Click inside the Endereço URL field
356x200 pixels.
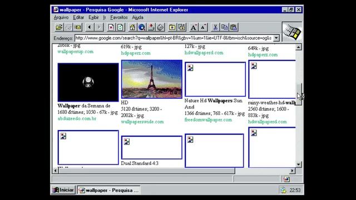174,38
